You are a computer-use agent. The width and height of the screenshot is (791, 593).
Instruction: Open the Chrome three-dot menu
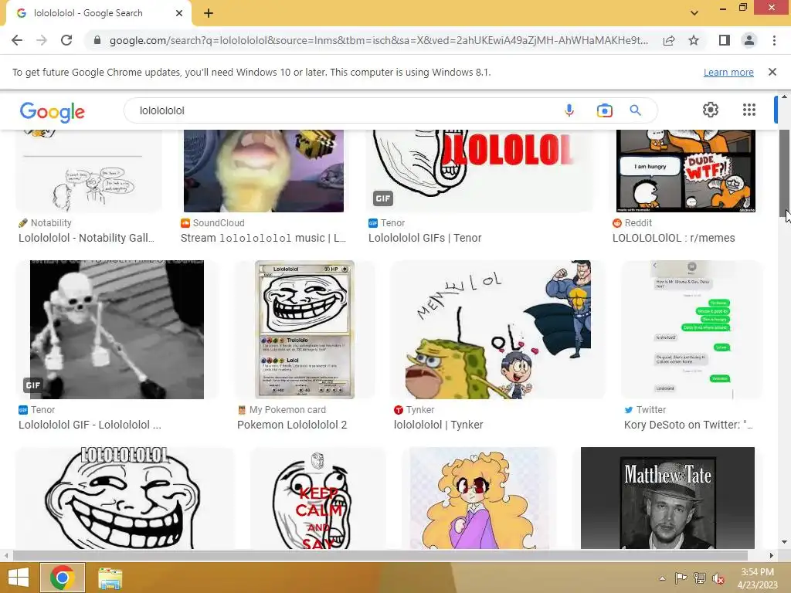point(774,40)
